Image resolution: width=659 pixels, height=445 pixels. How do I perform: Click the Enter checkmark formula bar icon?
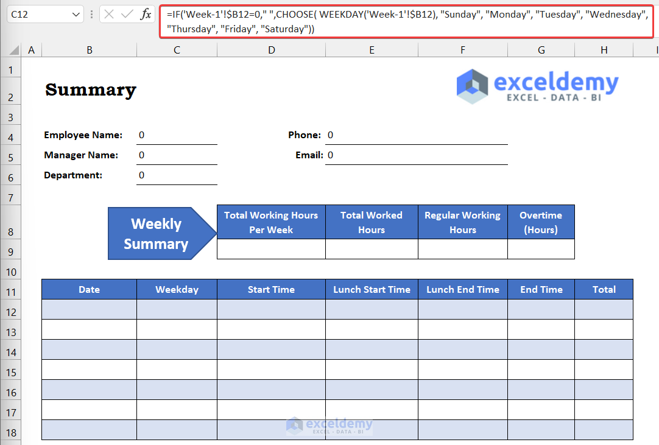127,14
